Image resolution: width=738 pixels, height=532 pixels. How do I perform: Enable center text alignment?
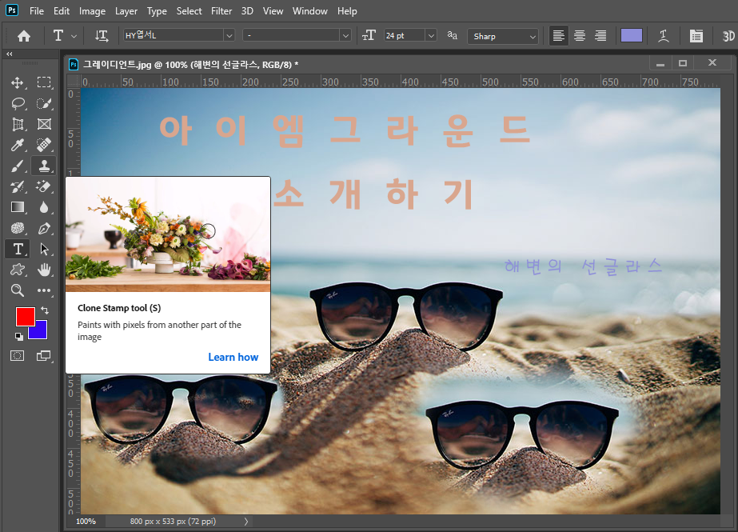pos(580,36)
